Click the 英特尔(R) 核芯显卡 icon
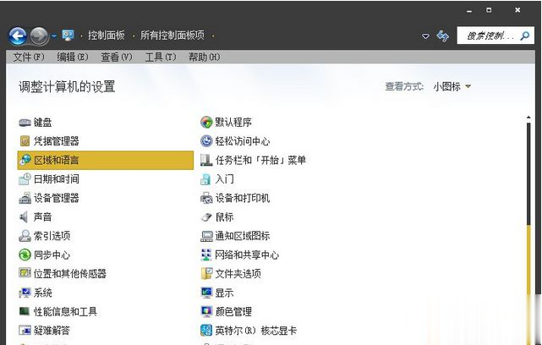This screenshot has height=345, width=542. [x=206, y=331]
